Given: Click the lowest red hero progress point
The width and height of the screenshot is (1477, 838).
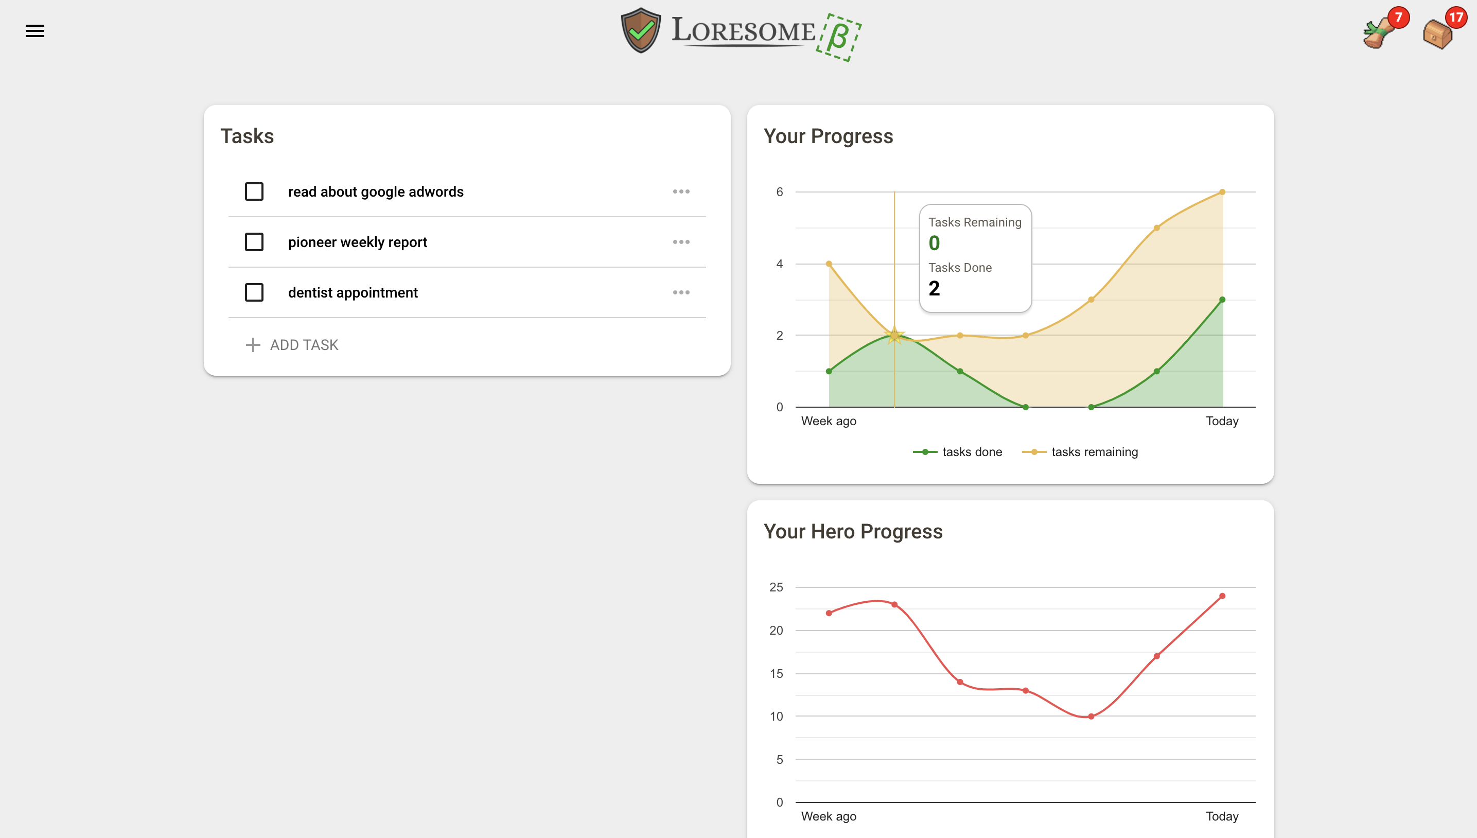Looking at the screenshot, I should 1091,717.
